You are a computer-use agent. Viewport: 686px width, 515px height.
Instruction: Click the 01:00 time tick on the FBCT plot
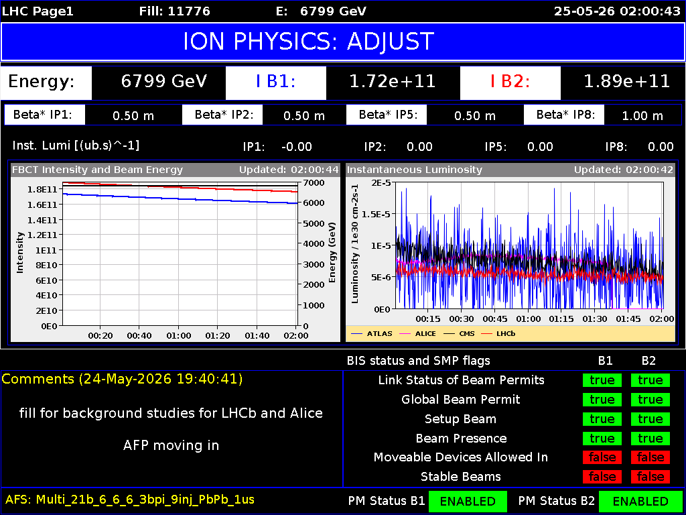[179, 335]
